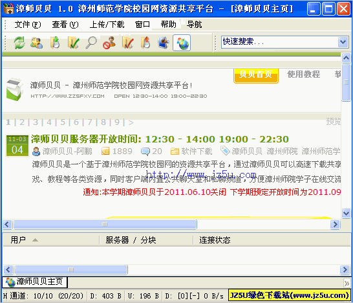This screenshot has height=303, width=353.
Task: Click the blocked user icon with red circle
Action: tap(109, 43)
